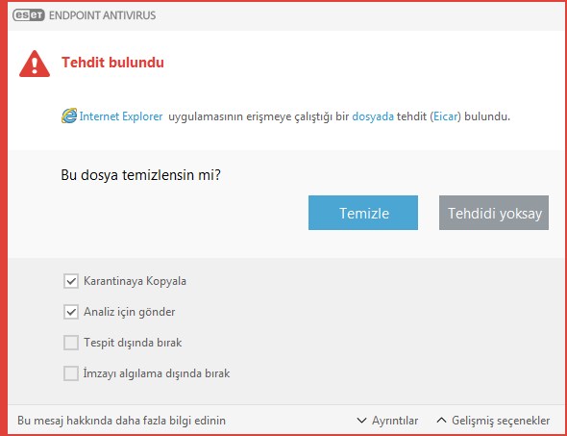This screenshot has width=567, height=436.
Task: Click ENDPOINT ANTIVIRUS title text
Action: tap(102, 15)
